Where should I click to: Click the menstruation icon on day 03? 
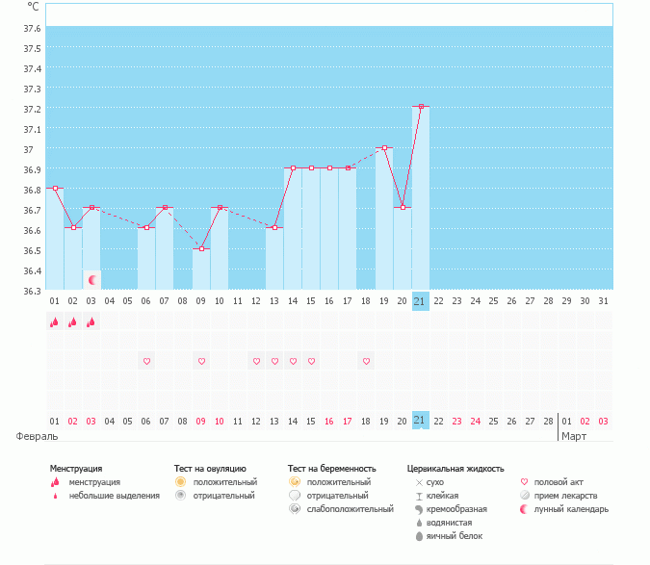pyautogui.click(x=91, y=322)
